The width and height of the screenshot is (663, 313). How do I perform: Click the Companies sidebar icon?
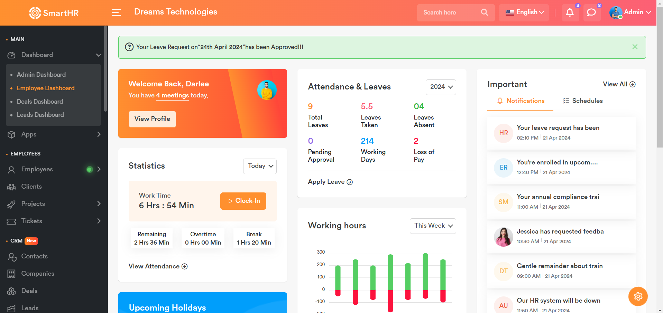click(11, 274)
